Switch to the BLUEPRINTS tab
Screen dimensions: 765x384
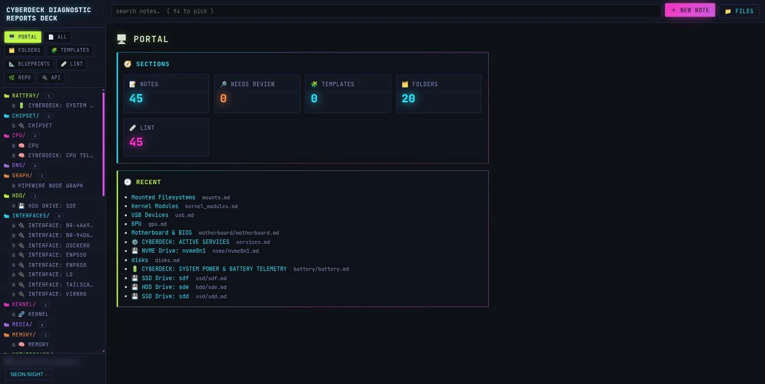(x=29, y=64)
